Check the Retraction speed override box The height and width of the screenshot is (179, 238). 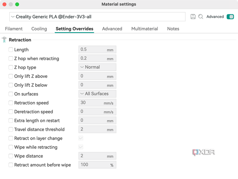click(11, 103)
